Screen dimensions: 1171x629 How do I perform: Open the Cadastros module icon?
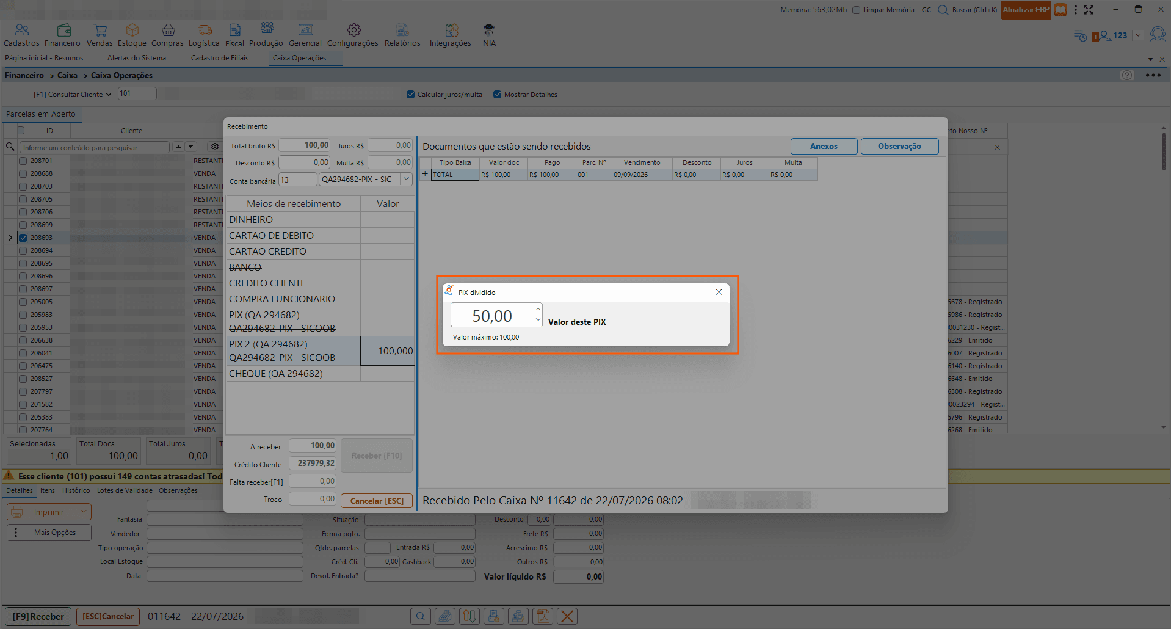[x=21, y=30]
